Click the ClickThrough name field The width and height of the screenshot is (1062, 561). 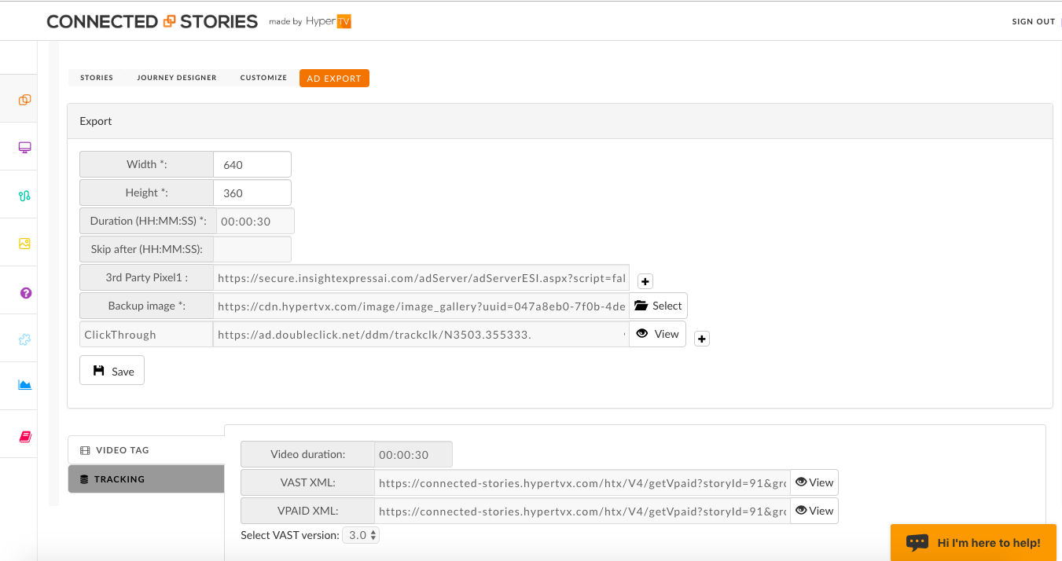(146, 334)
